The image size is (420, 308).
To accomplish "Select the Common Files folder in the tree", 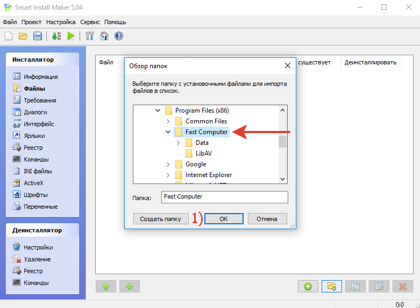I will (207, 121).
